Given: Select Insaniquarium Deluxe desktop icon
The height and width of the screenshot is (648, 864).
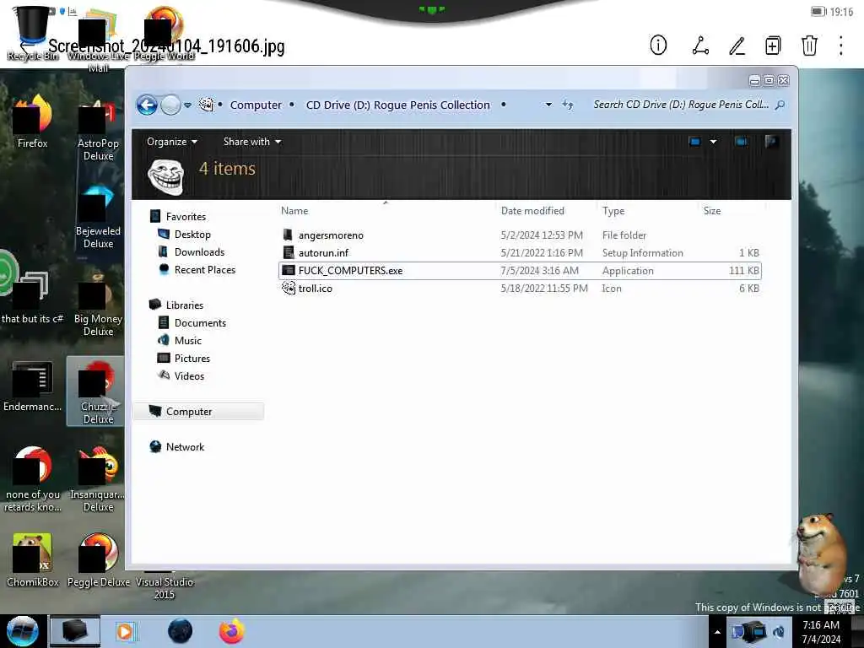Looking at the screenshot, I should [x=98, y=479].
